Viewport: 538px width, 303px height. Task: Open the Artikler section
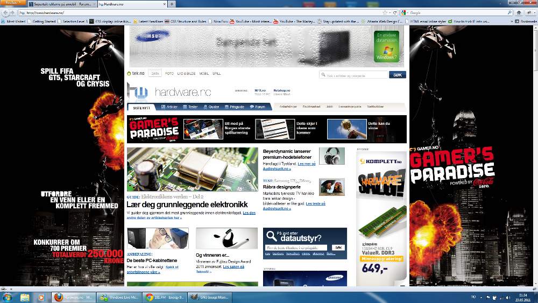click(169, 107)
